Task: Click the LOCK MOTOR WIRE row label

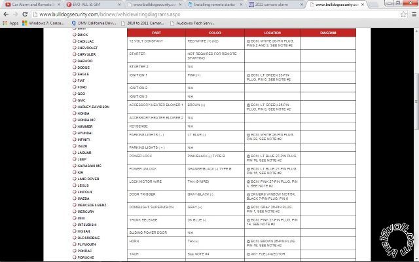Action: tap(145, 181)
